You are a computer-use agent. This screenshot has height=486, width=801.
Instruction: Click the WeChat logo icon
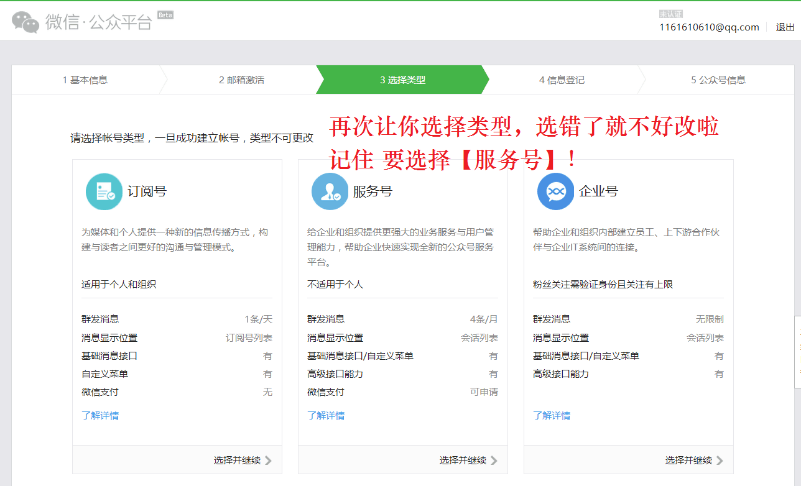25,22
